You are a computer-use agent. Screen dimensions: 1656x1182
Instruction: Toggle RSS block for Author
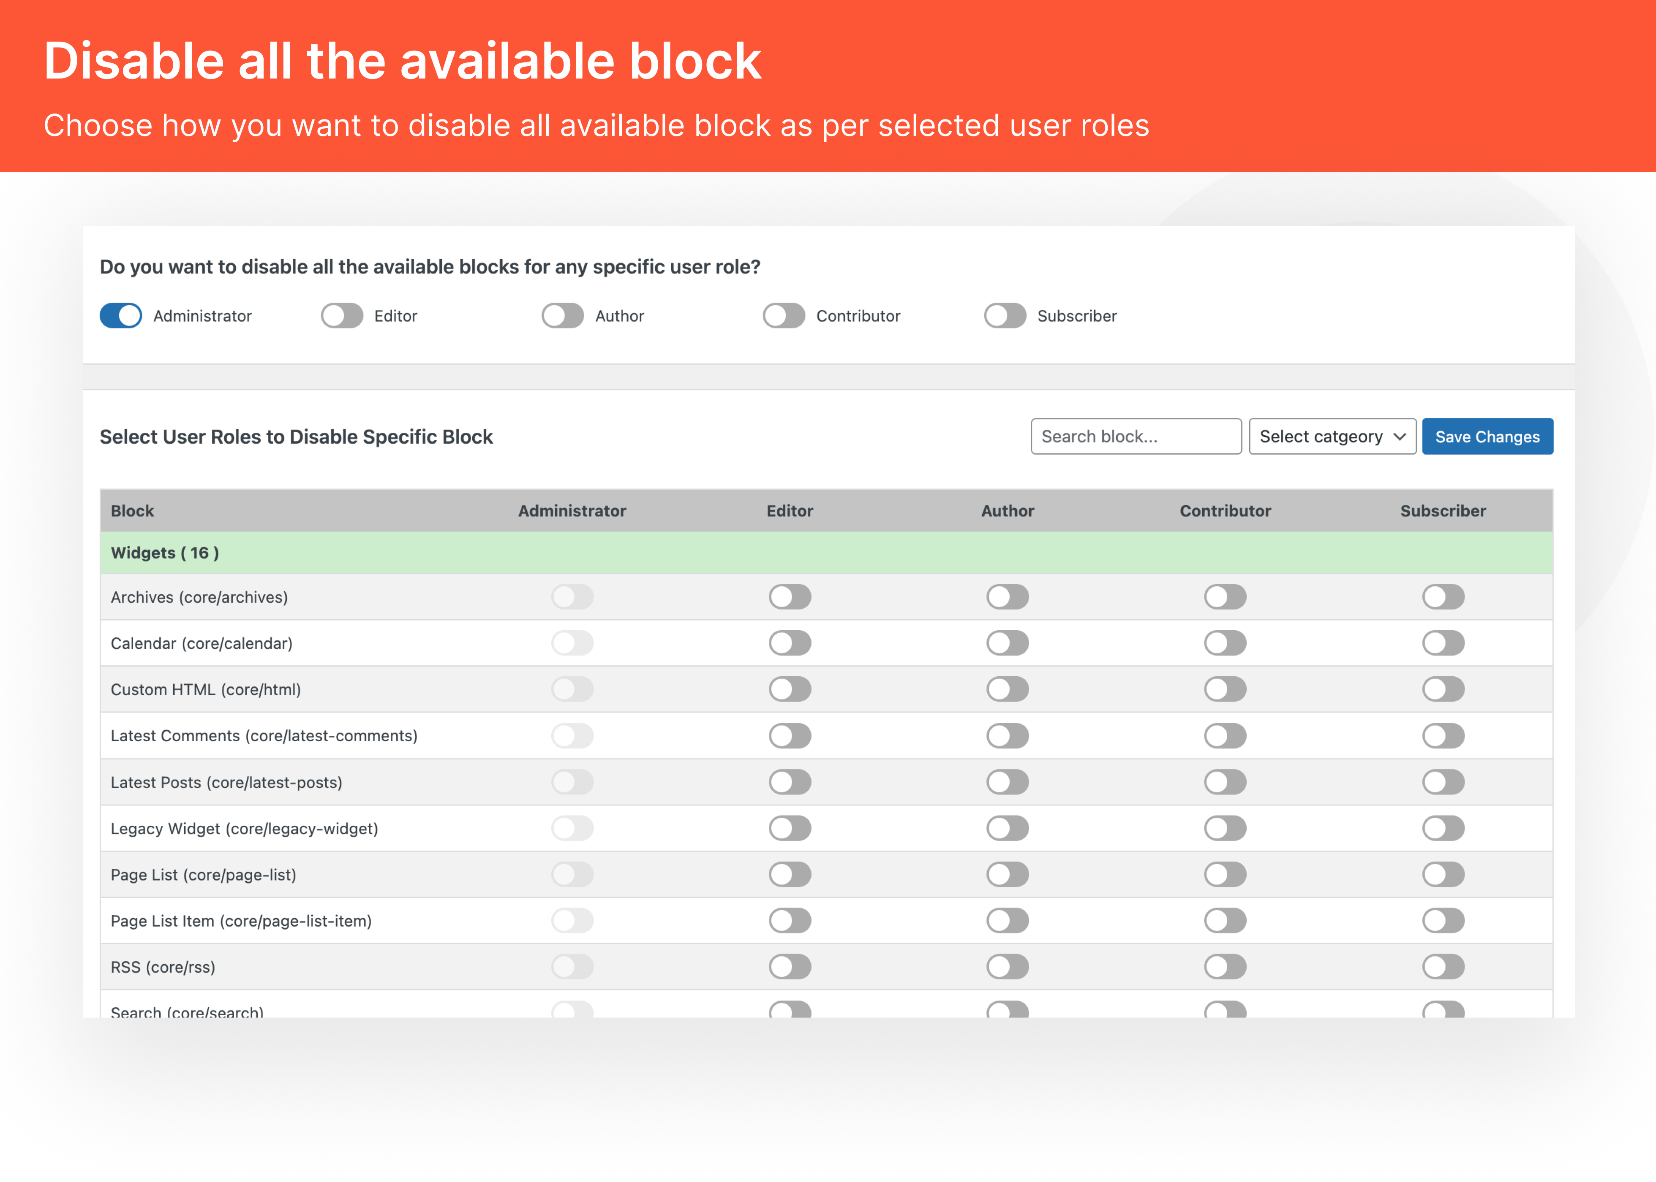[1008, 967]
